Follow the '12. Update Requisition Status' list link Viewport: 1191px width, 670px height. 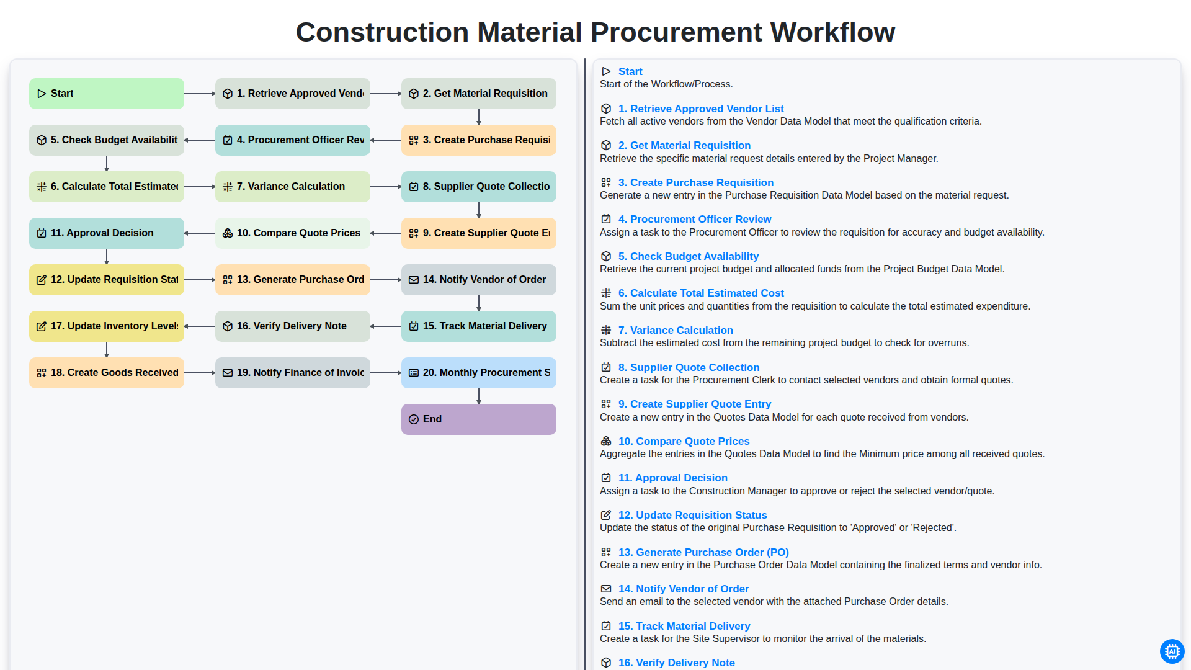pos(693,515)
